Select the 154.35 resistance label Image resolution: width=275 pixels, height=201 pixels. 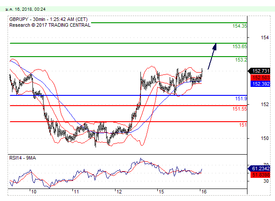(239, 26)
